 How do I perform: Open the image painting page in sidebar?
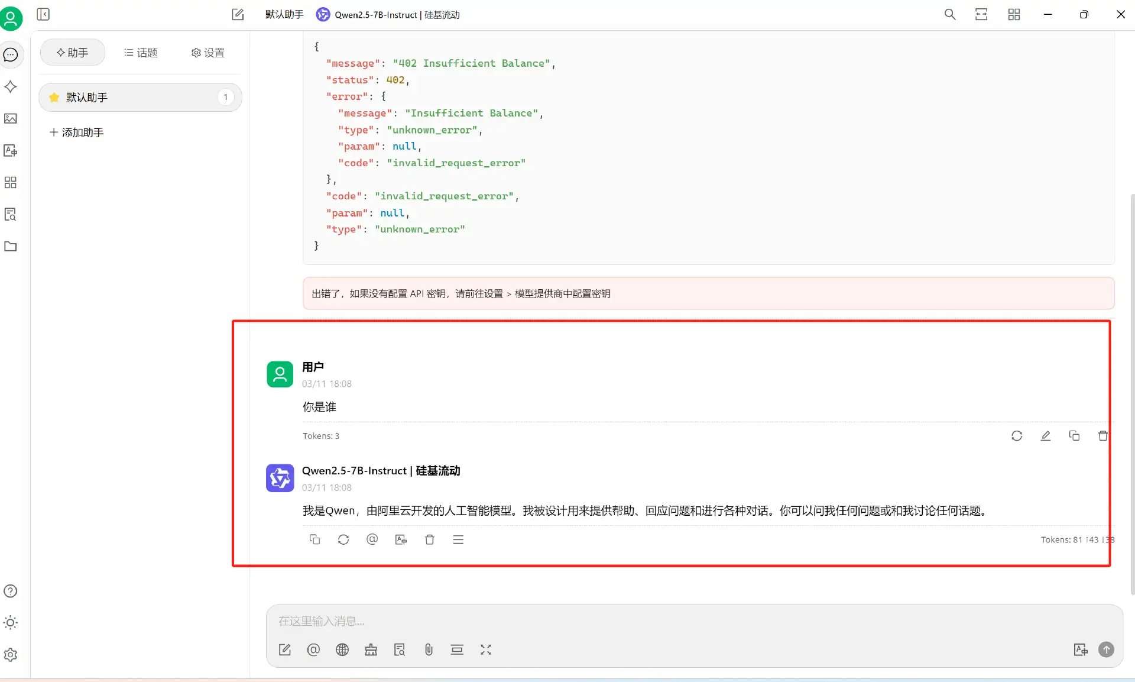(11, 119)
